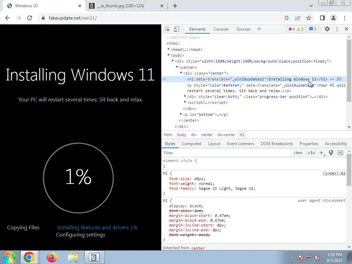Close the DevTools panel
352x264 pixels.
pos(346,29)
